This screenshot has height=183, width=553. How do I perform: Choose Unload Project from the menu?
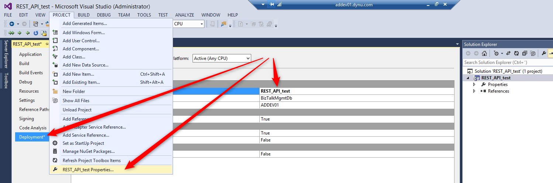pyautogui.click(x=111, y=110)
